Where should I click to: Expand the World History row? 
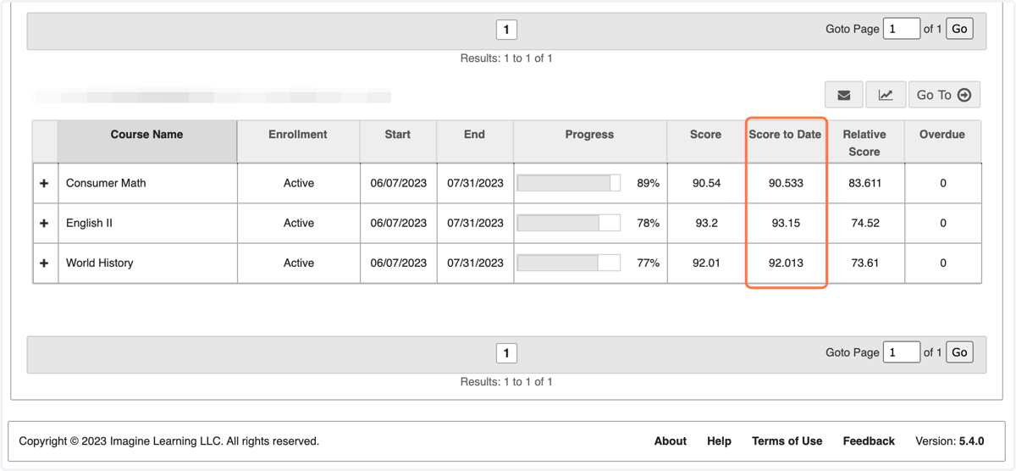44,263
